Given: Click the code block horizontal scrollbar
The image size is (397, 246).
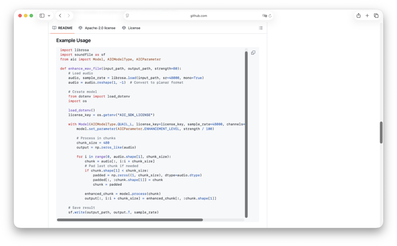Looking at the screenshot, I should click(130, 220).
